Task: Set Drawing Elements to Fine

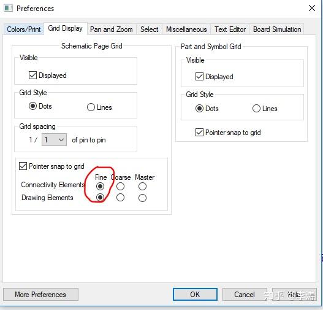Action: point(100,198)
